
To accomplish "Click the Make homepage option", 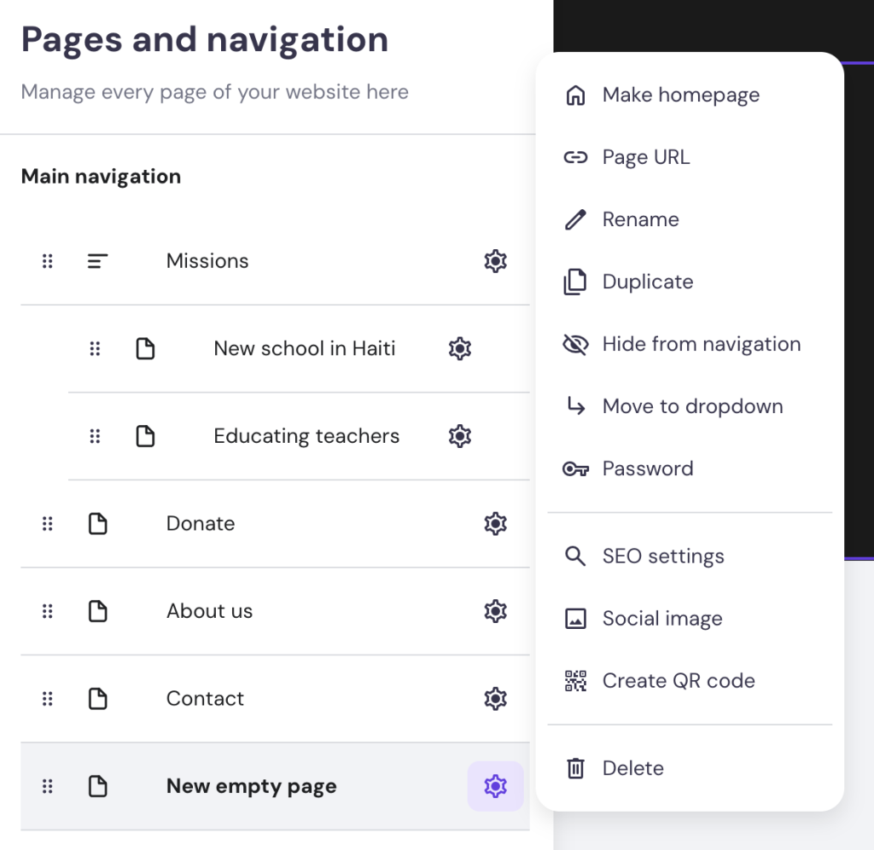I will point(680,95).
